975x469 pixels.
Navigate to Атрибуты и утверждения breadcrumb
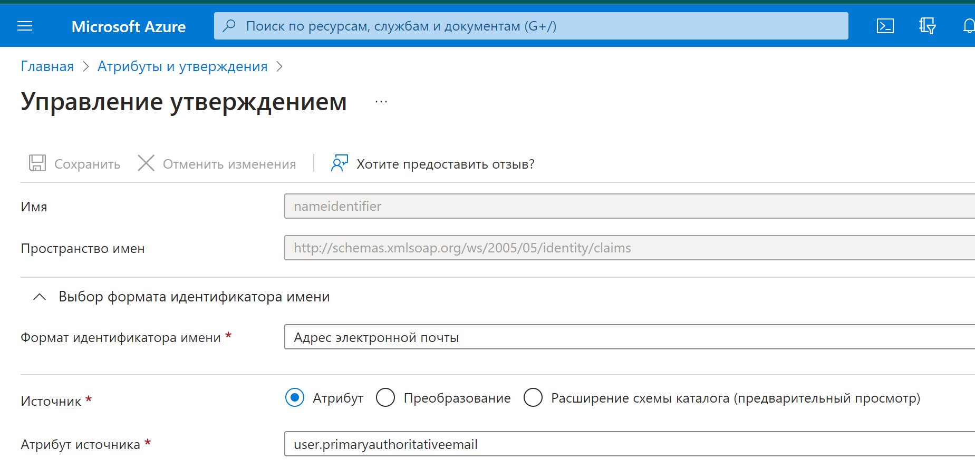tap(182, 66)
